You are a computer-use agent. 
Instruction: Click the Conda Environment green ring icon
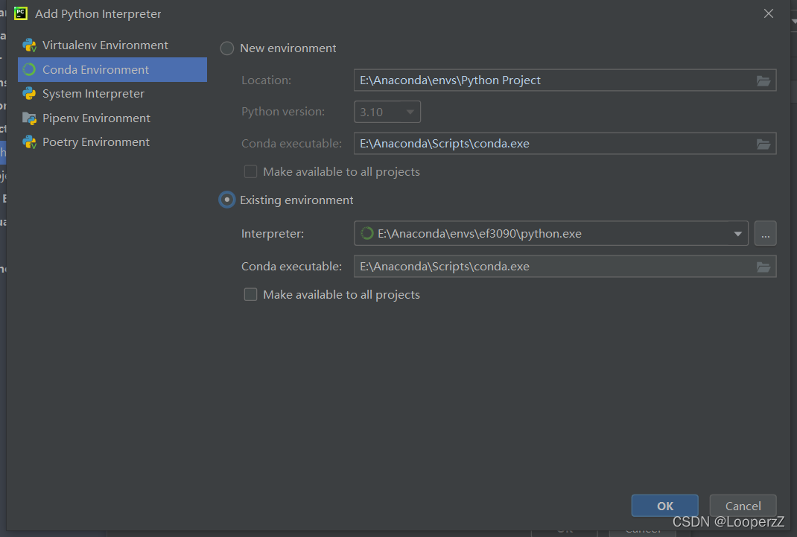(30, 69)
